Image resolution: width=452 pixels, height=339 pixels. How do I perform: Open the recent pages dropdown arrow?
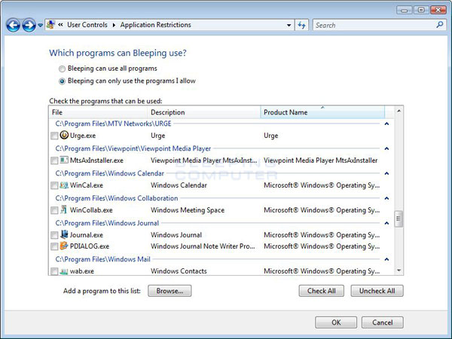(41, 26)
